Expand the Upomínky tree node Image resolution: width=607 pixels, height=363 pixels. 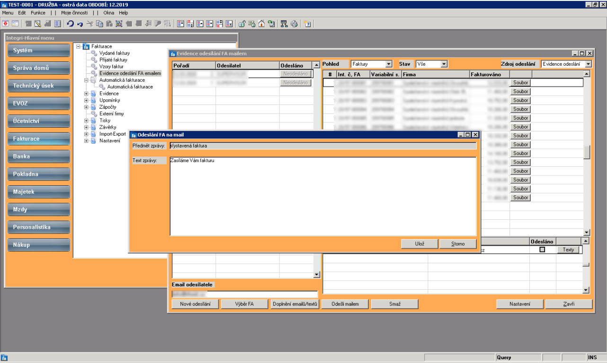(x=87, y=101)
